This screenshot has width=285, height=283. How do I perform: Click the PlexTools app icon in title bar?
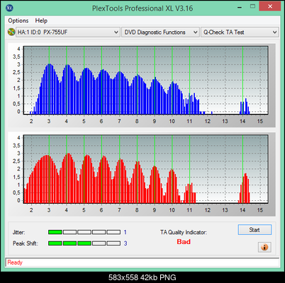pyautogui.click(x=9, y=8)
